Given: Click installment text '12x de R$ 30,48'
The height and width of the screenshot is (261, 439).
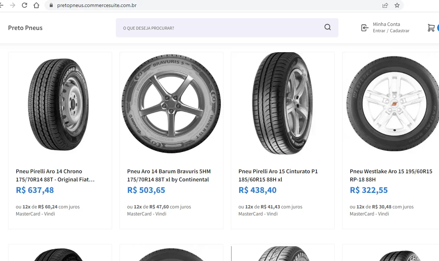Looking at the screenshot, I should point(374,207).
